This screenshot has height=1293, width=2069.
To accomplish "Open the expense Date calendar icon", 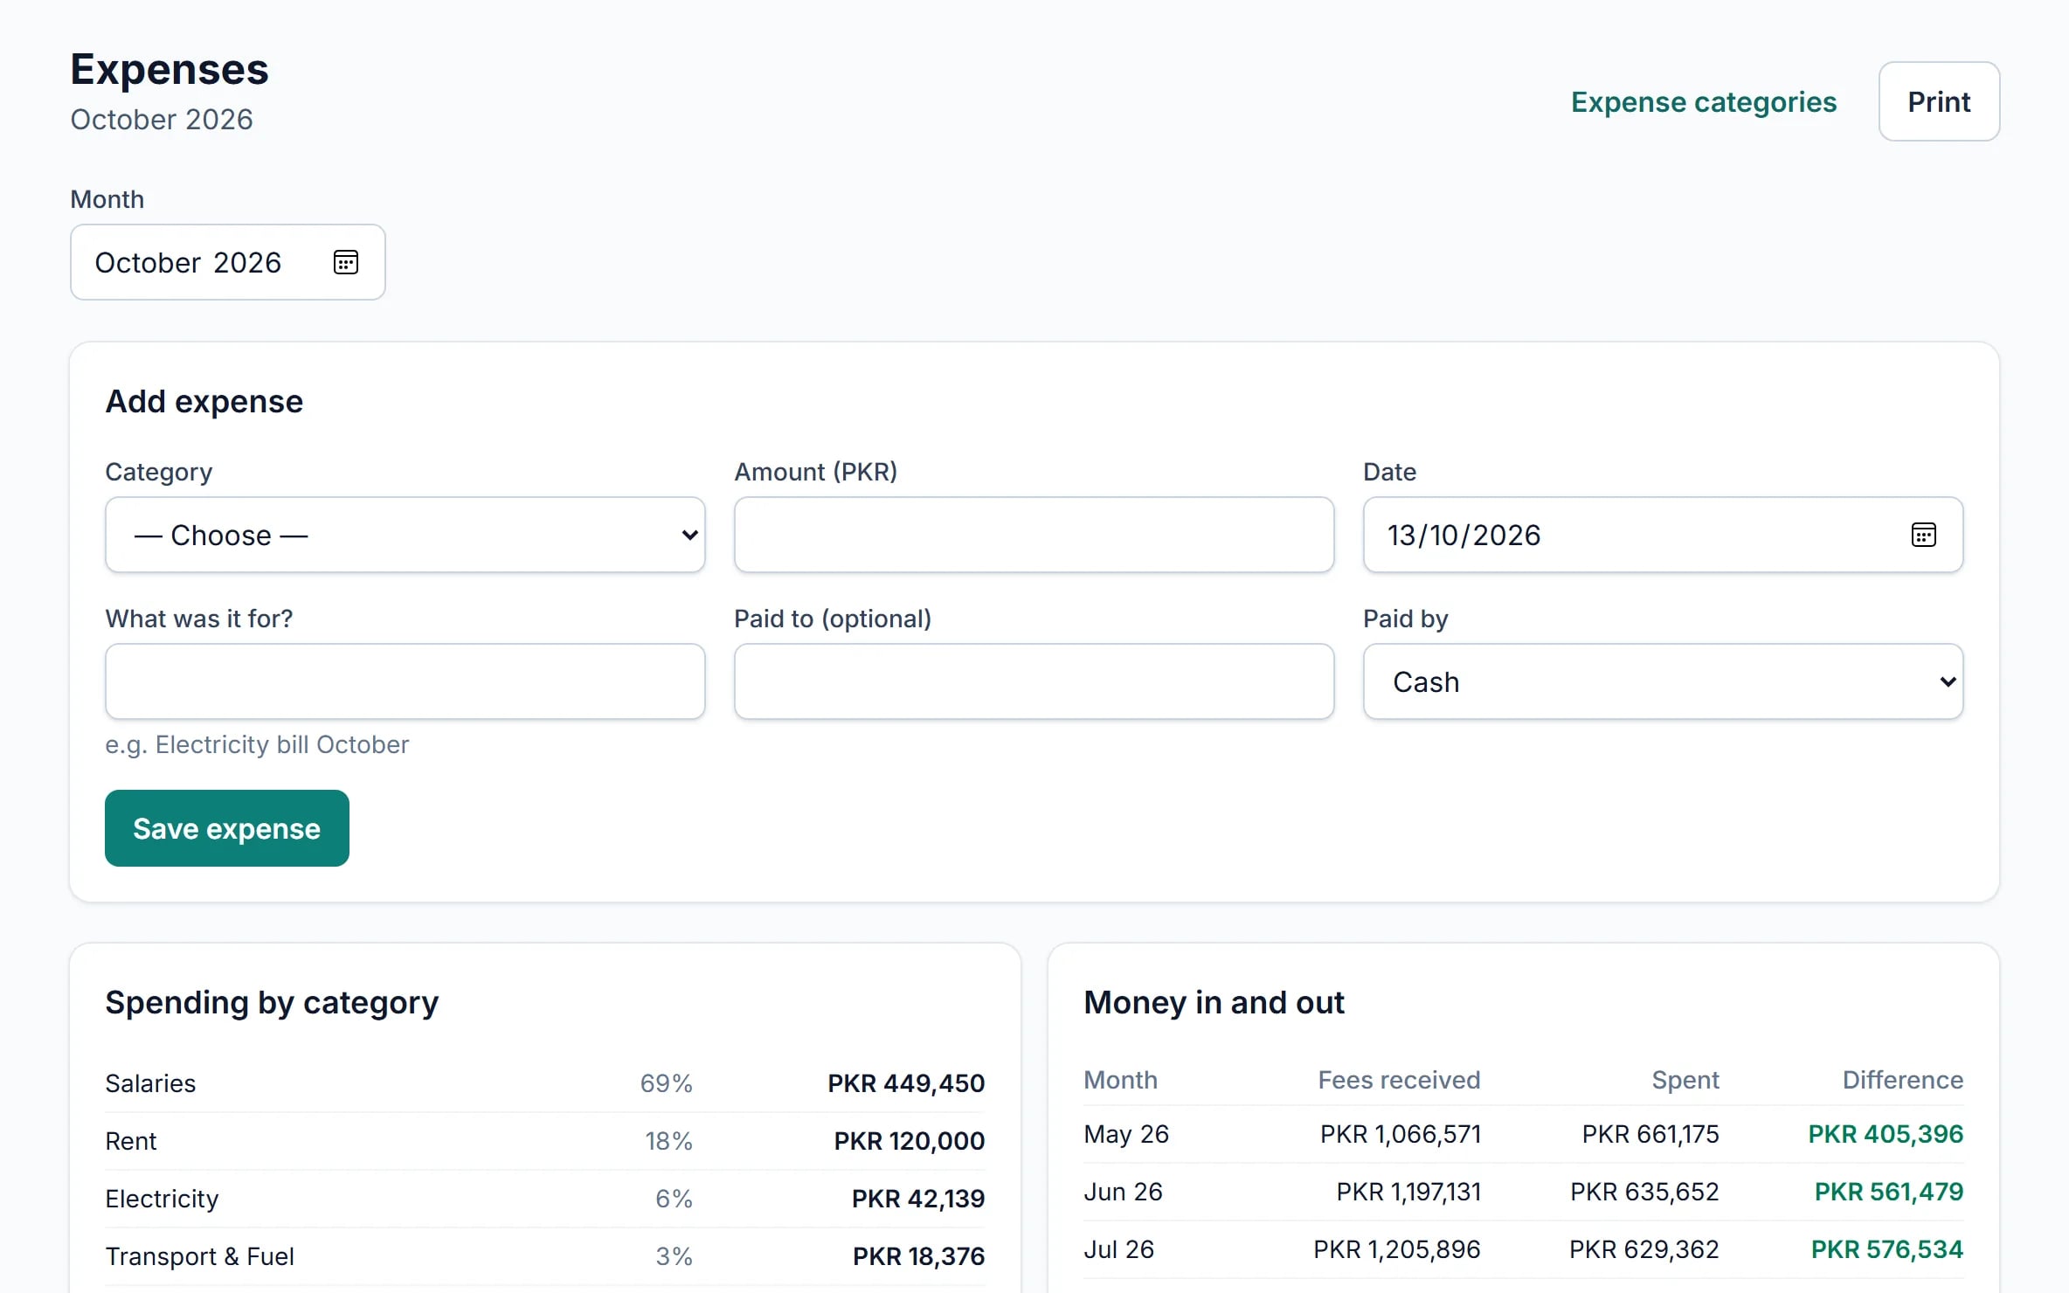I will click(x=1923, y=535).
